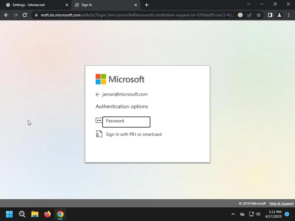Close the Sign In tab

[x=136, y=5]
